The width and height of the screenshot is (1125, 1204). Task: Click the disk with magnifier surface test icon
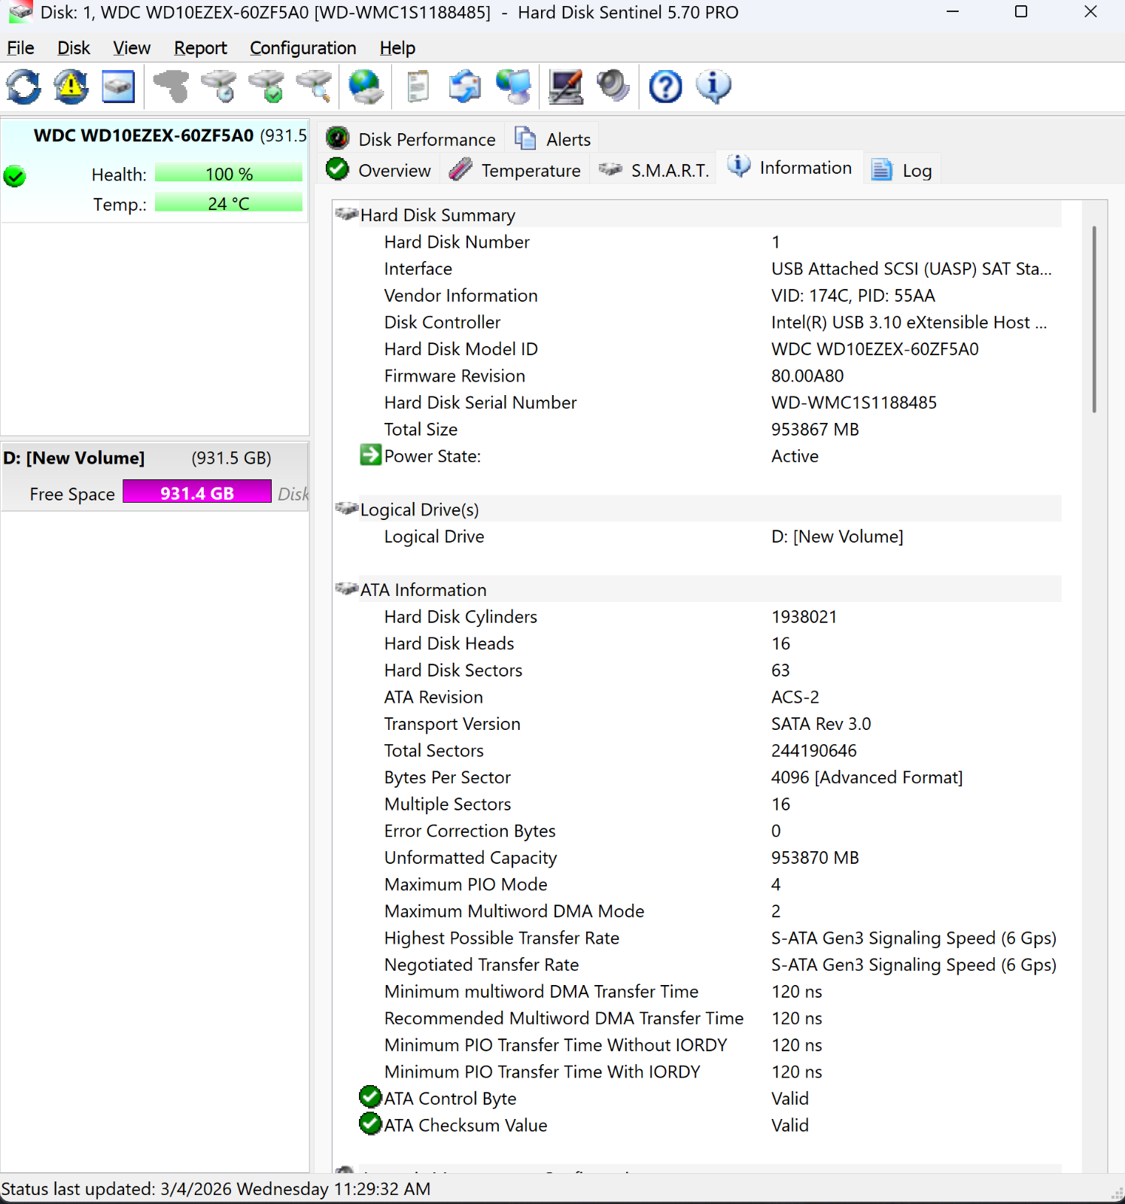(x=315, y=87)
